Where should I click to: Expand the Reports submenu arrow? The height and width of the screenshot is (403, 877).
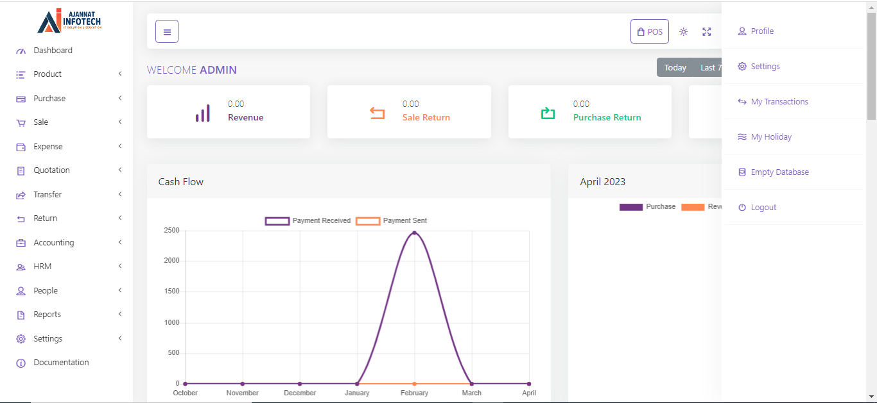pos(120,315)
